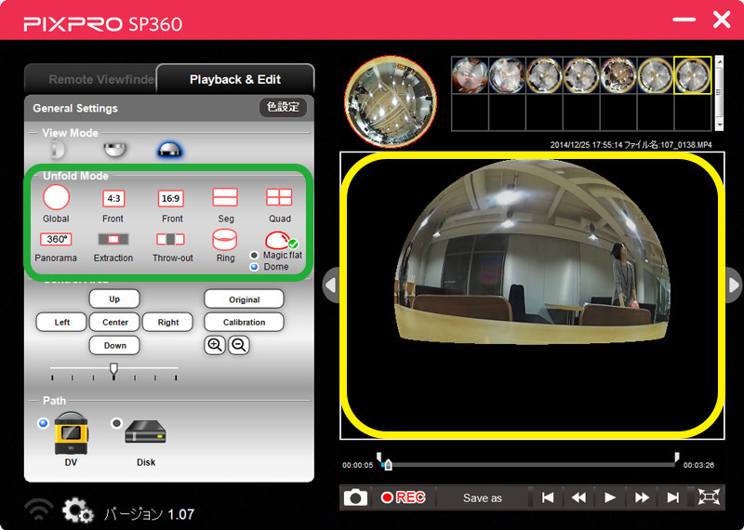
Task: Select the 360° Panorama unfold mode
Action: 56,239
